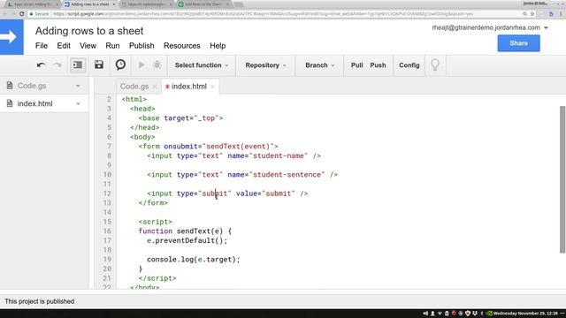Click 'sendText(event)' in the form tag
This screenshot has height=318, width=566.
point(238,147)
